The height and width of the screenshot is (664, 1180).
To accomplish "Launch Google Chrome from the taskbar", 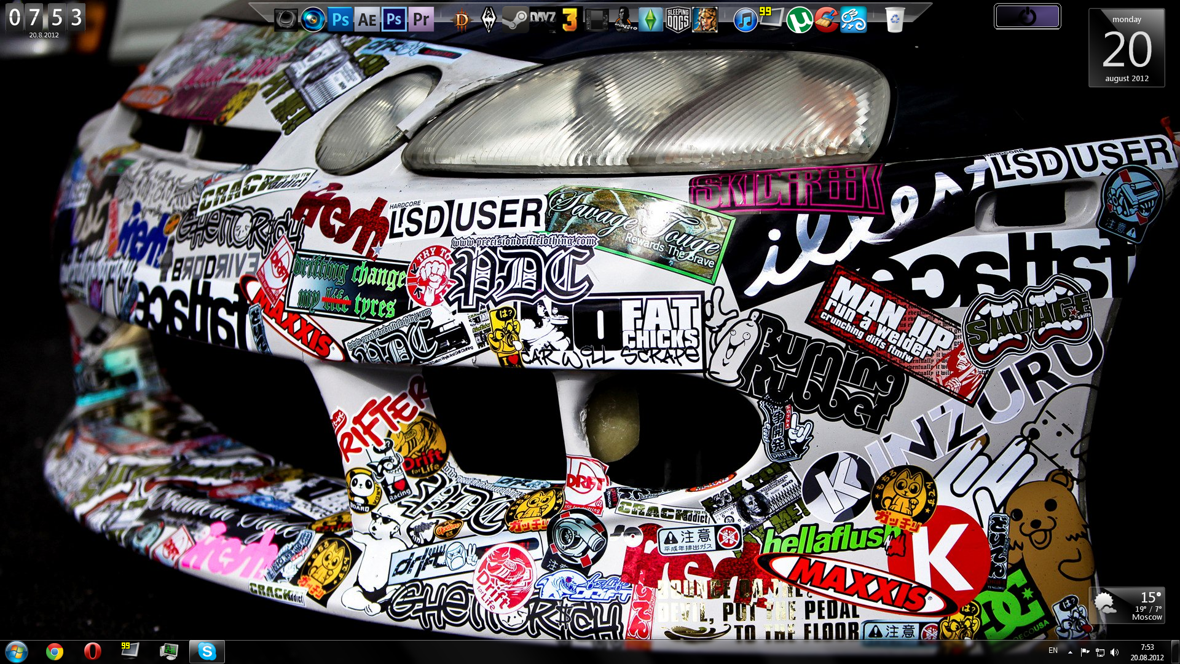I will [x=55, y=651].
